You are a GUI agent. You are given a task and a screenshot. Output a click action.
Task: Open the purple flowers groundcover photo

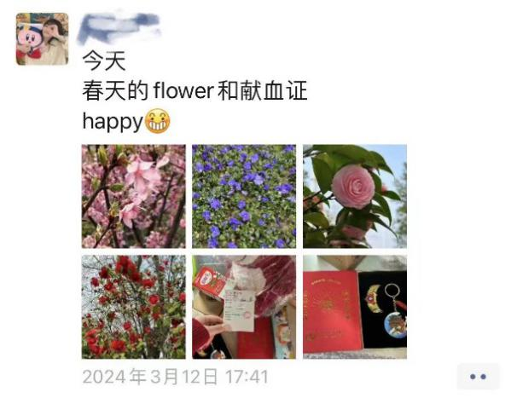click(x=244, y=196)
